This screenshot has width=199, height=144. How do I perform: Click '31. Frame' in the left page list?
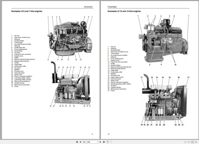(15, 86)
